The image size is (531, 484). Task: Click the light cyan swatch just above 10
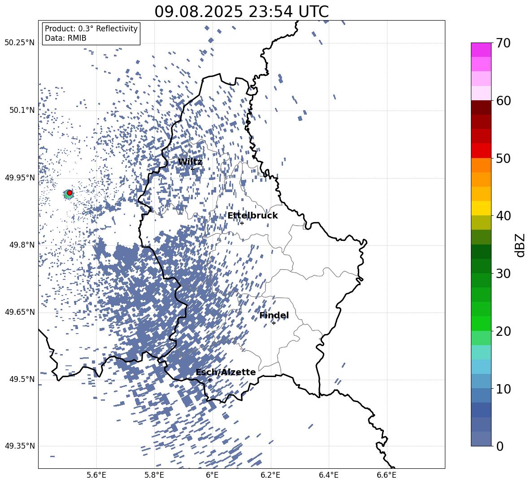[x=481, y=381]
